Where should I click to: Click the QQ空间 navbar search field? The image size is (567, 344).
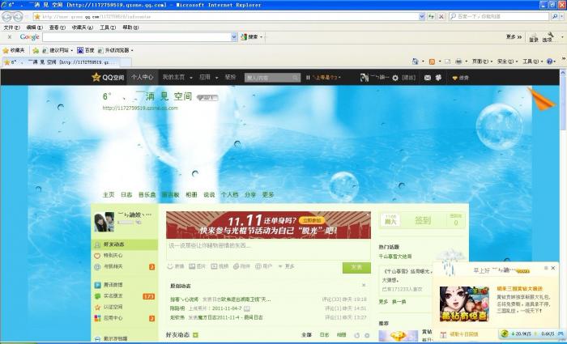click(x=272, y=78)
